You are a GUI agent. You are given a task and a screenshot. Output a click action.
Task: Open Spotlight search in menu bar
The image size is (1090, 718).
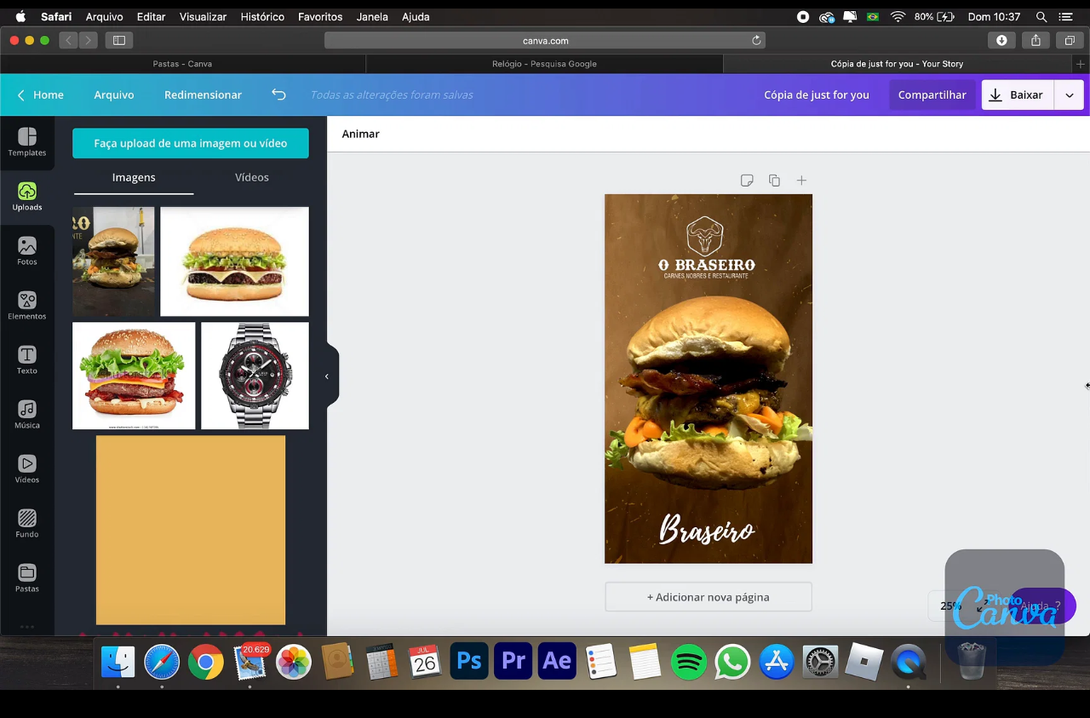click(1041, 16)
